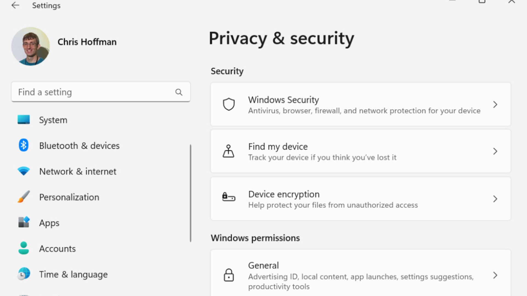Open the General permissions padlock icon

click(229, 275)
